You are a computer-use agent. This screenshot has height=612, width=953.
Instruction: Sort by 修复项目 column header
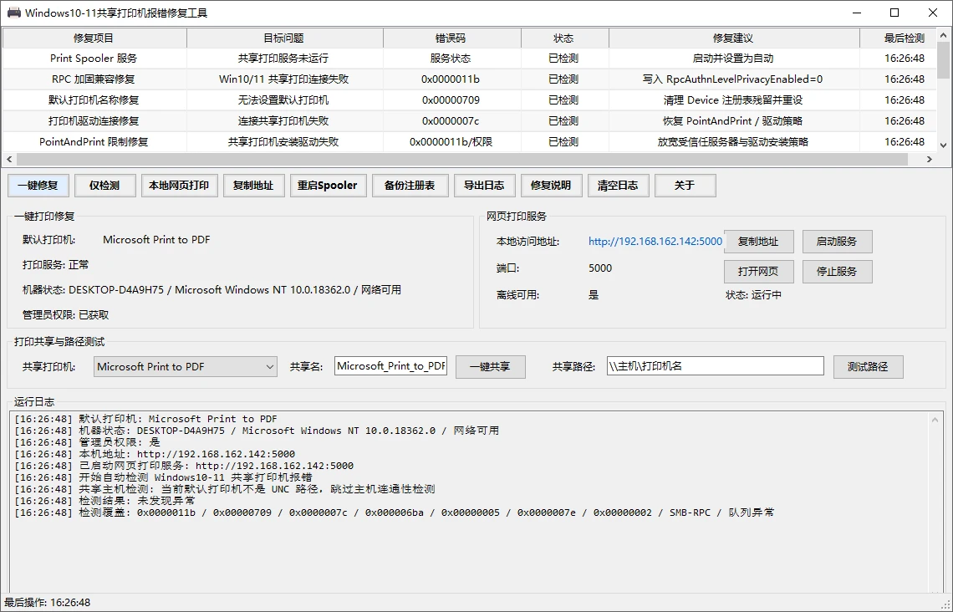(94, 38)
